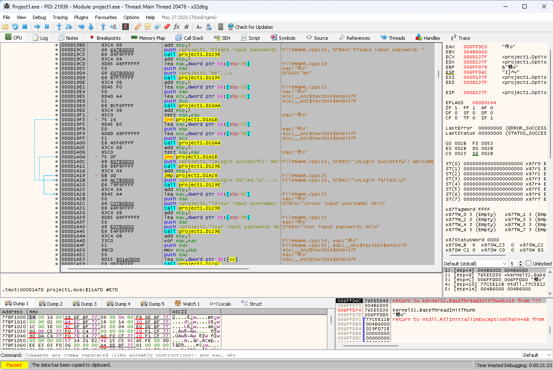Click the Step Into toolbar icon
This screenshot has height=370, width=553.
tap(59, 27)
